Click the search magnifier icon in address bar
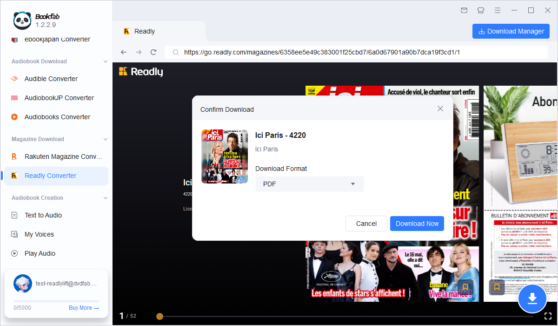 (x=176, y=52)
